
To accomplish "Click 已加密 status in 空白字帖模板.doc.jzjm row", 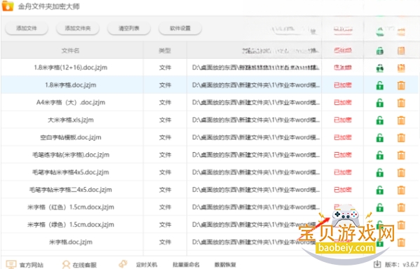I will 343,137.
